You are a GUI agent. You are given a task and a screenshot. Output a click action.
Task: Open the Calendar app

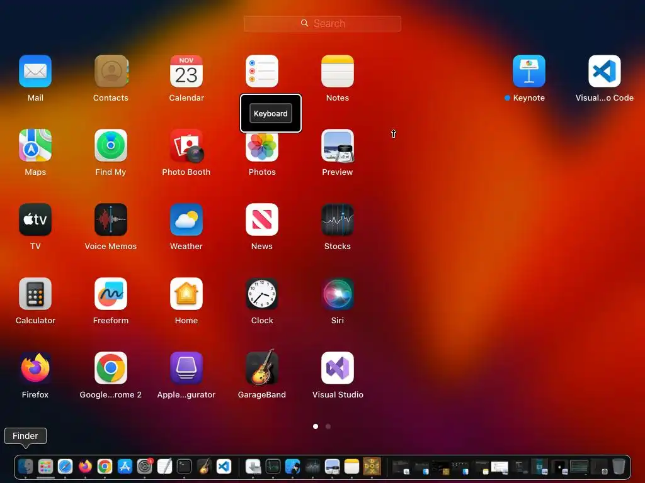pyautogui.click(x=186, y=71)
